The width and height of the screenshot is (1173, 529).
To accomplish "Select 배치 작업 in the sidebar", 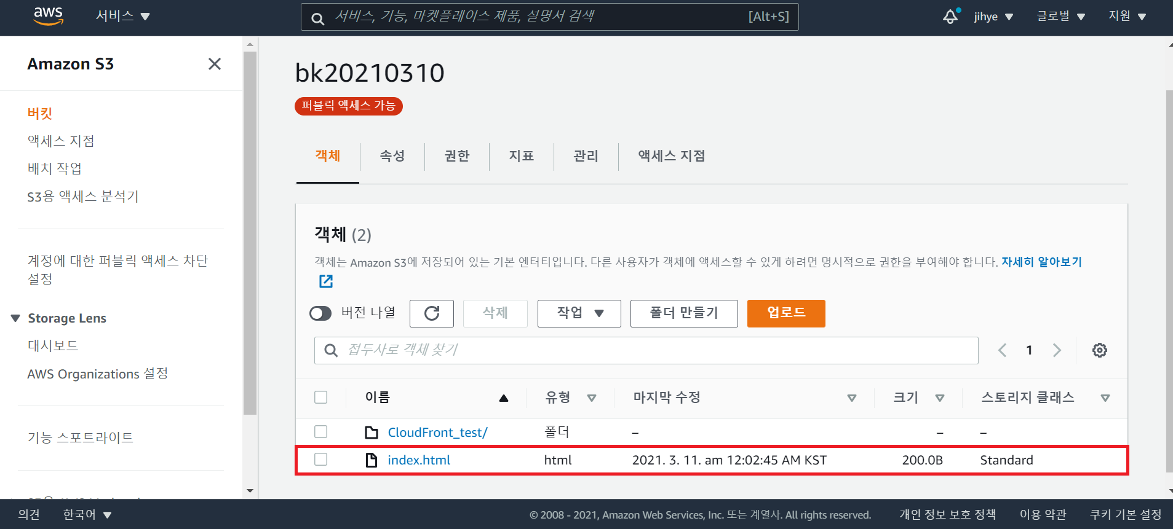I will 55,169.
